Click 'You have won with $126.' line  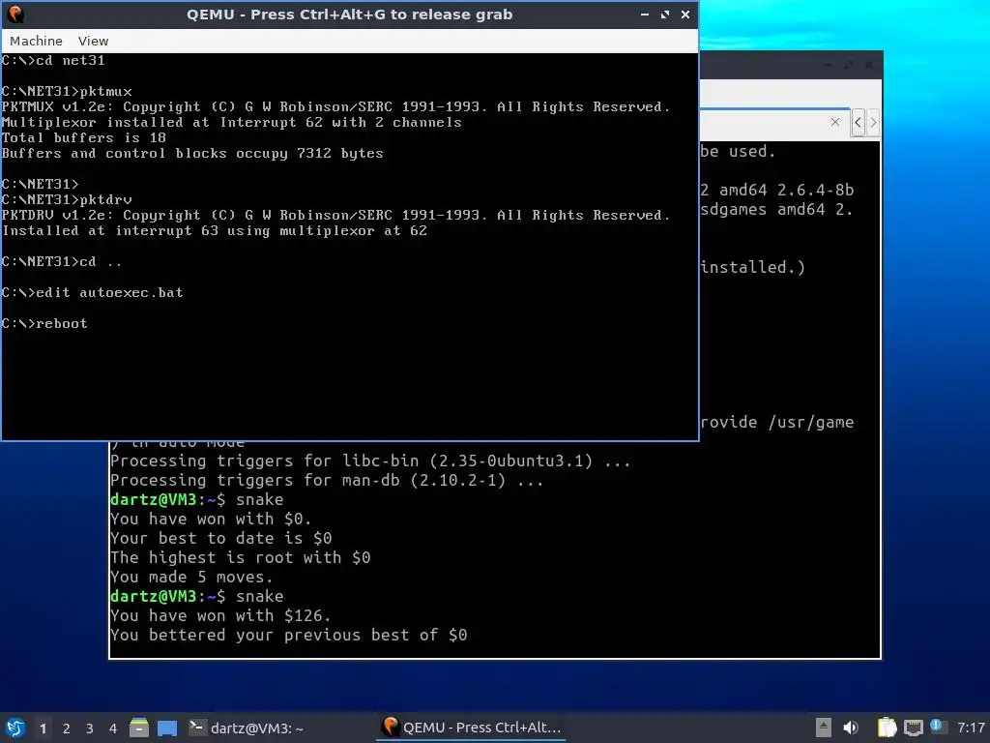click(220, 615)
